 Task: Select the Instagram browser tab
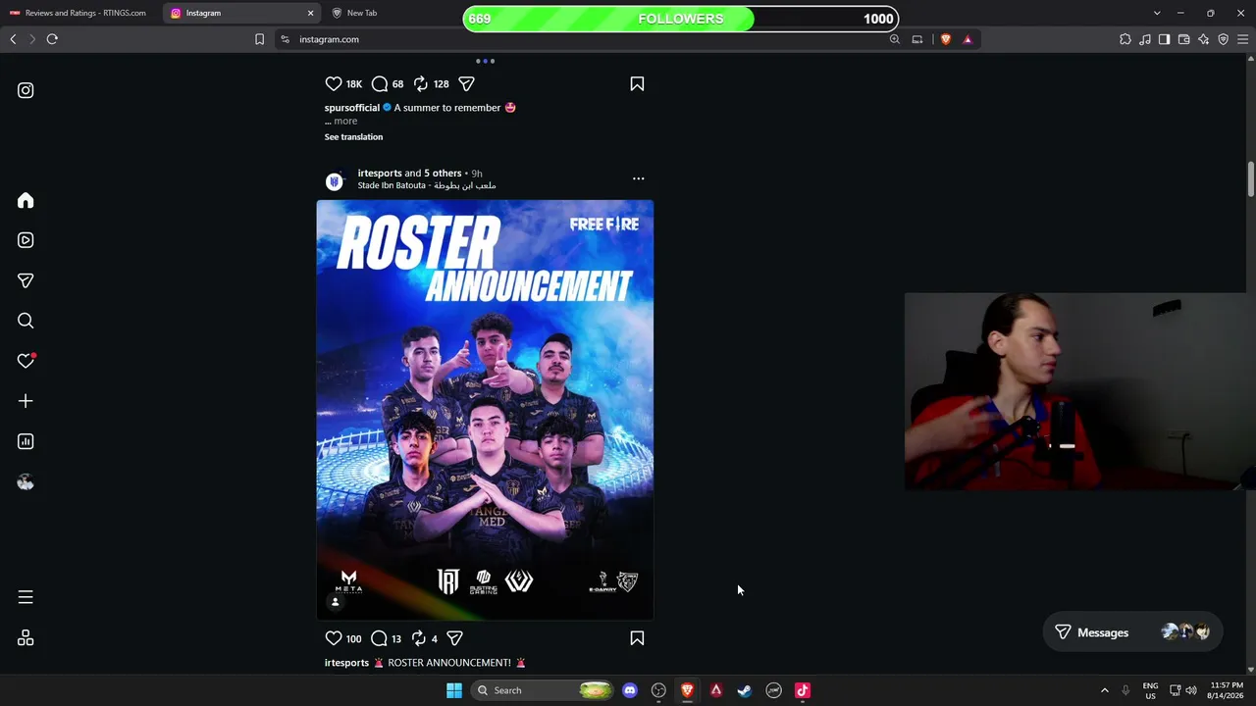point(241,13)
